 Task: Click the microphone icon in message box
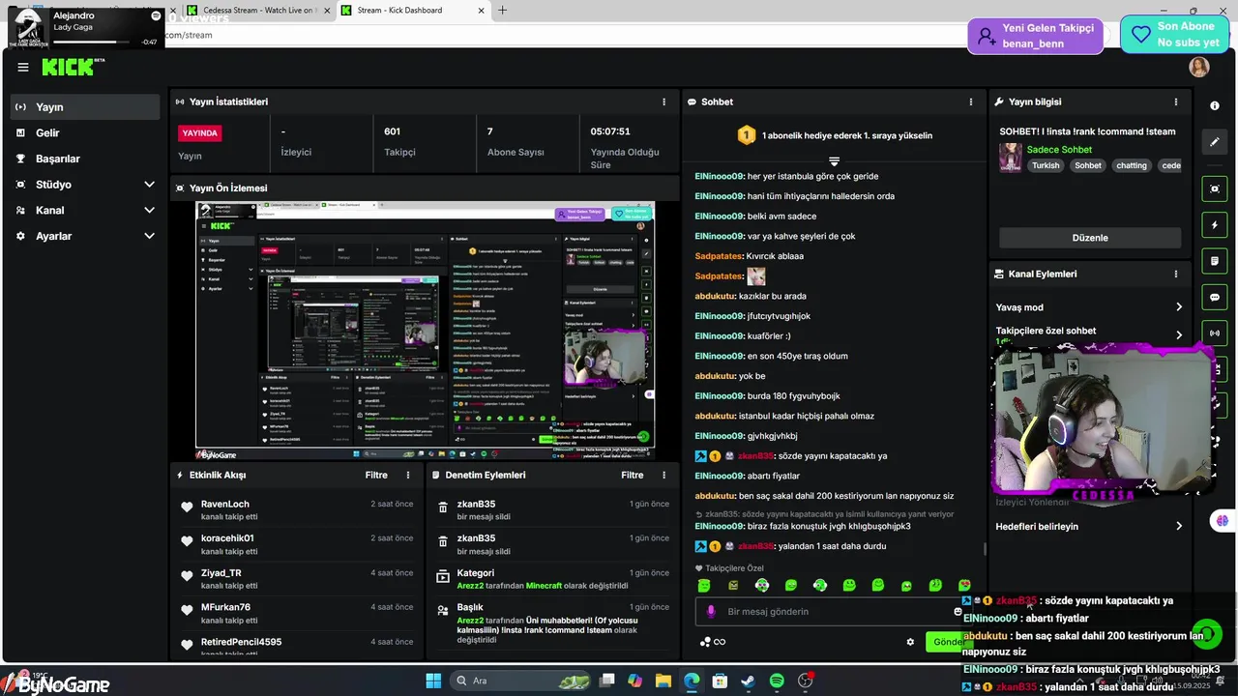coord(711,611)
